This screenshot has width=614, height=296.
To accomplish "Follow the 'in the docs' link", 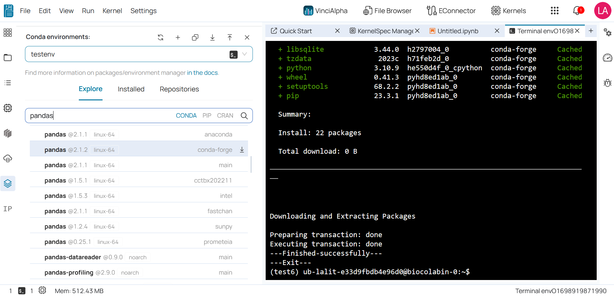I will click(x=202, y=73).
